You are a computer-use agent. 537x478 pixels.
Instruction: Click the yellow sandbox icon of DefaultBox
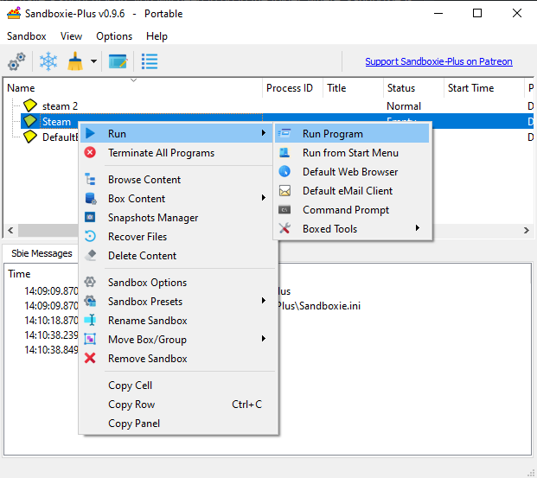30,137
